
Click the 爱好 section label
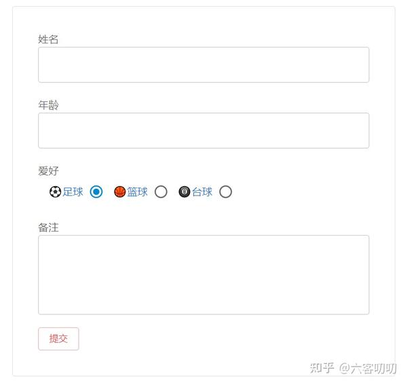(x=48, y=171)
